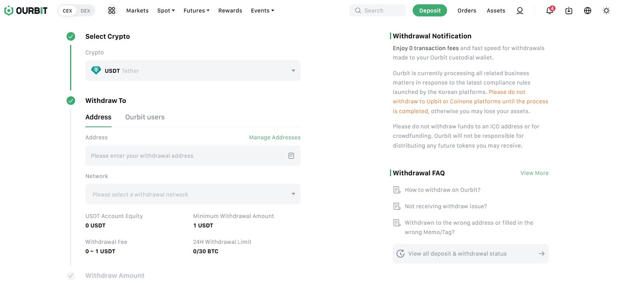Click the history clock icon in status bar
Image resolution: width=617 pixels, height=283 pixels.
click(401, 254)
